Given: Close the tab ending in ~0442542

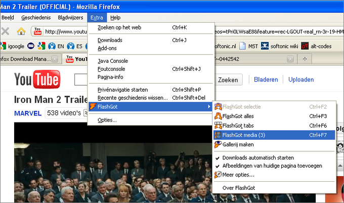Looking at the screenshot, I should (x=290, y=59).
